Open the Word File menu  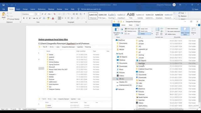coord(4,9)
